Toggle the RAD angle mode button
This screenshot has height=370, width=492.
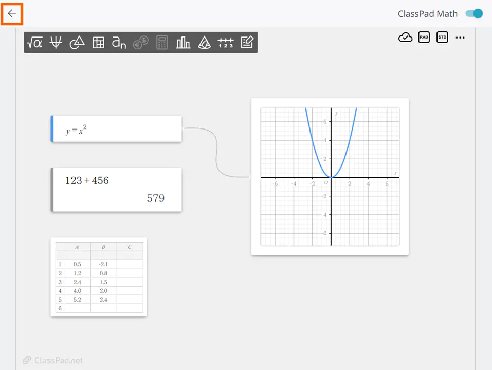click(x=424, y=38)
